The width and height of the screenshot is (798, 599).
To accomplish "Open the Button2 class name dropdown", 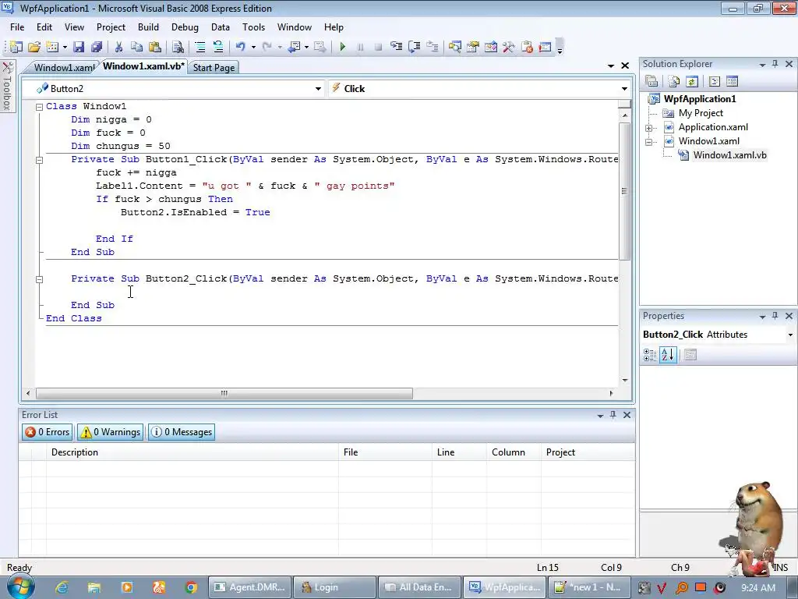I will (x=318, y=89).
